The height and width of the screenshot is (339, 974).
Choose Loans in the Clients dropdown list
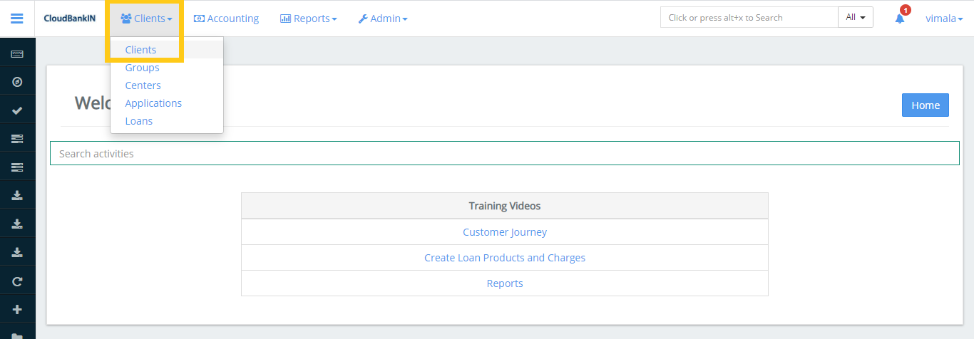click(138, 121)
